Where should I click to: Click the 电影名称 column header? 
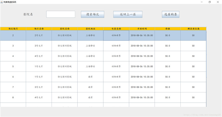click(116, 29)
